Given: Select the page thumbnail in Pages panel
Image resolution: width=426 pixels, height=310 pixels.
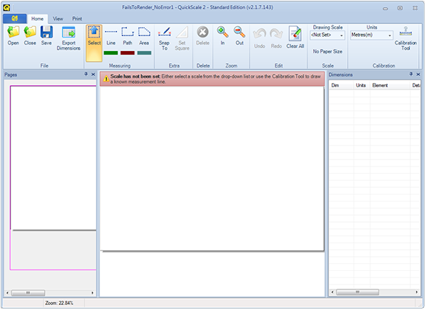Looking at the screenshot, I should [53, 178].
